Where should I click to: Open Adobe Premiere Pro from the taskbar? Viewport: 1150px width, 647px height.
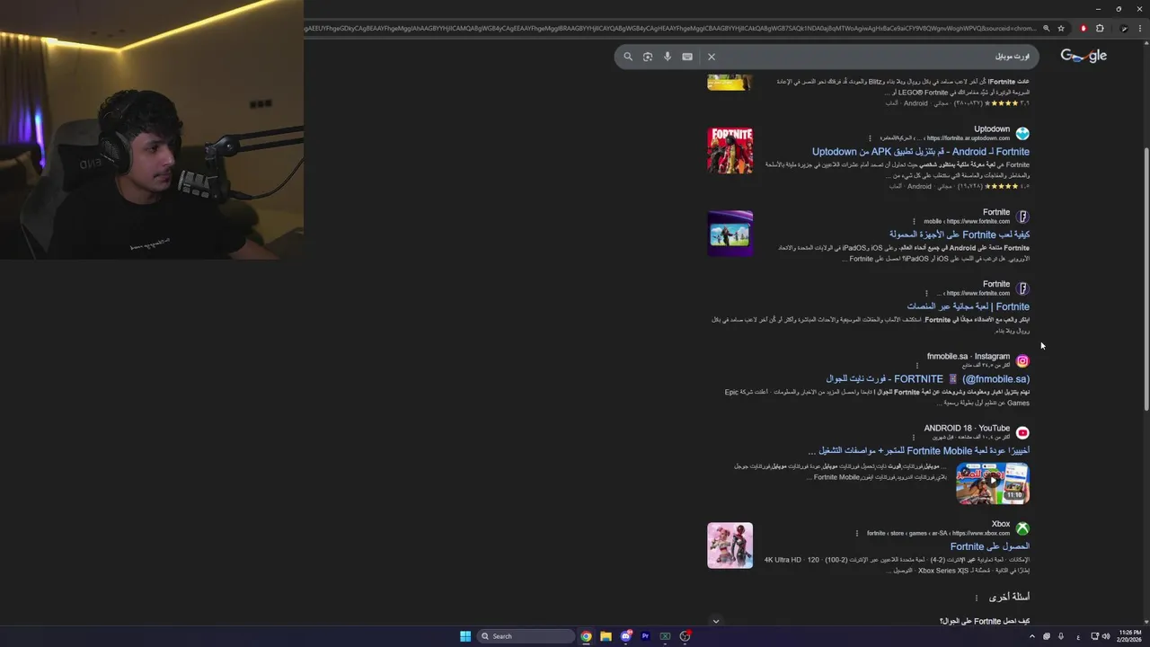645,636
